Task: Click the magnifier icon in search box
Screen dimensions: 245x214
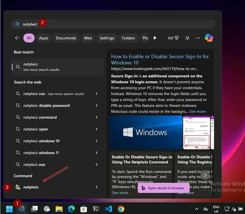Action: (17, 24)
